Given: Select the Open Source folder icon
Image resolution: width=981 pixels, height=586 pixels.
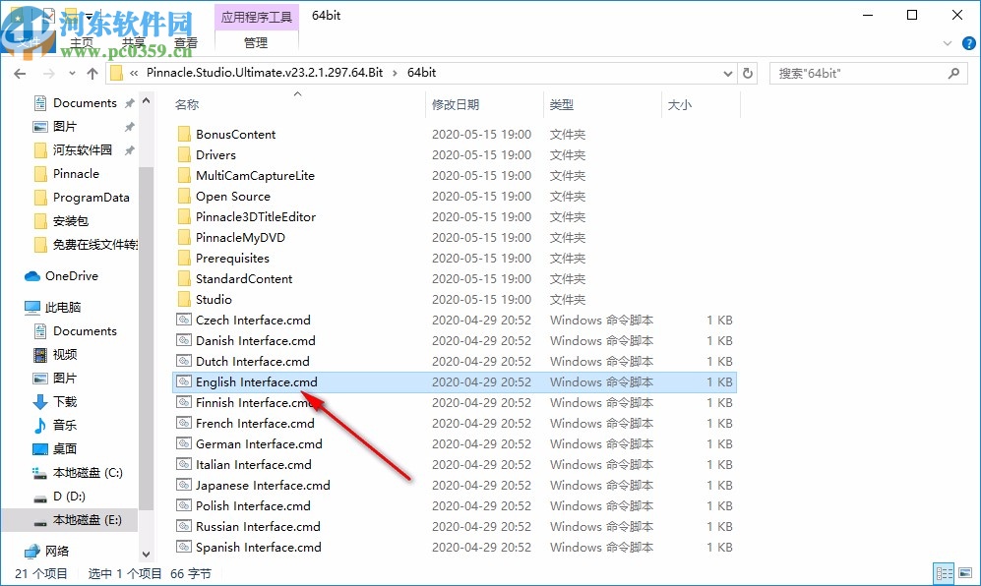Looking at the screenshot, I should coord(184,196).
